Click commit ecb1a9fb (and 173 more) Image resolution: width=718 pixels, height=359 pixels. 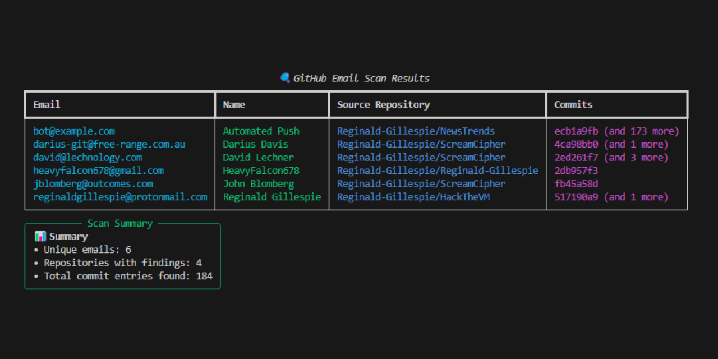617,131
